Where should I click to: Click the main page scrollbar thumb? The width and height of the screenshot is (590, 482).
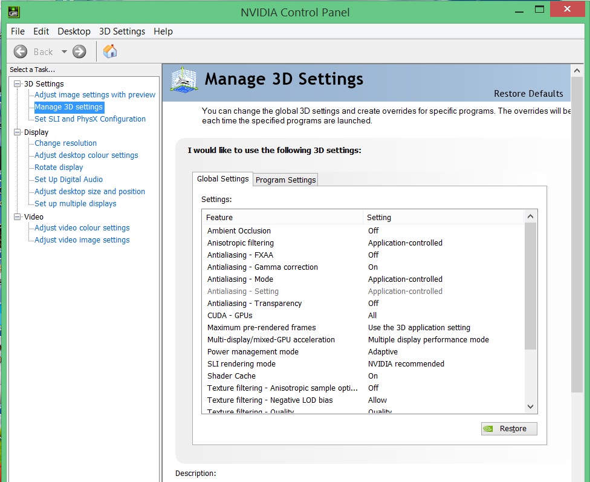[577, 235]
